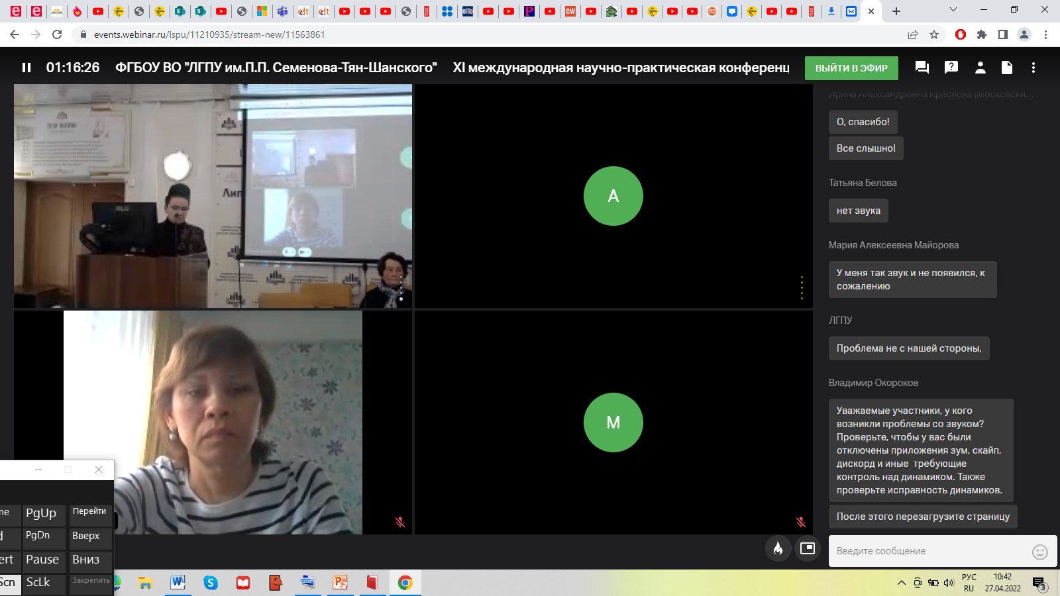The image size is (1060, 596).
Task: Show hidden system tray icons chevron
Action: point(902,583)
